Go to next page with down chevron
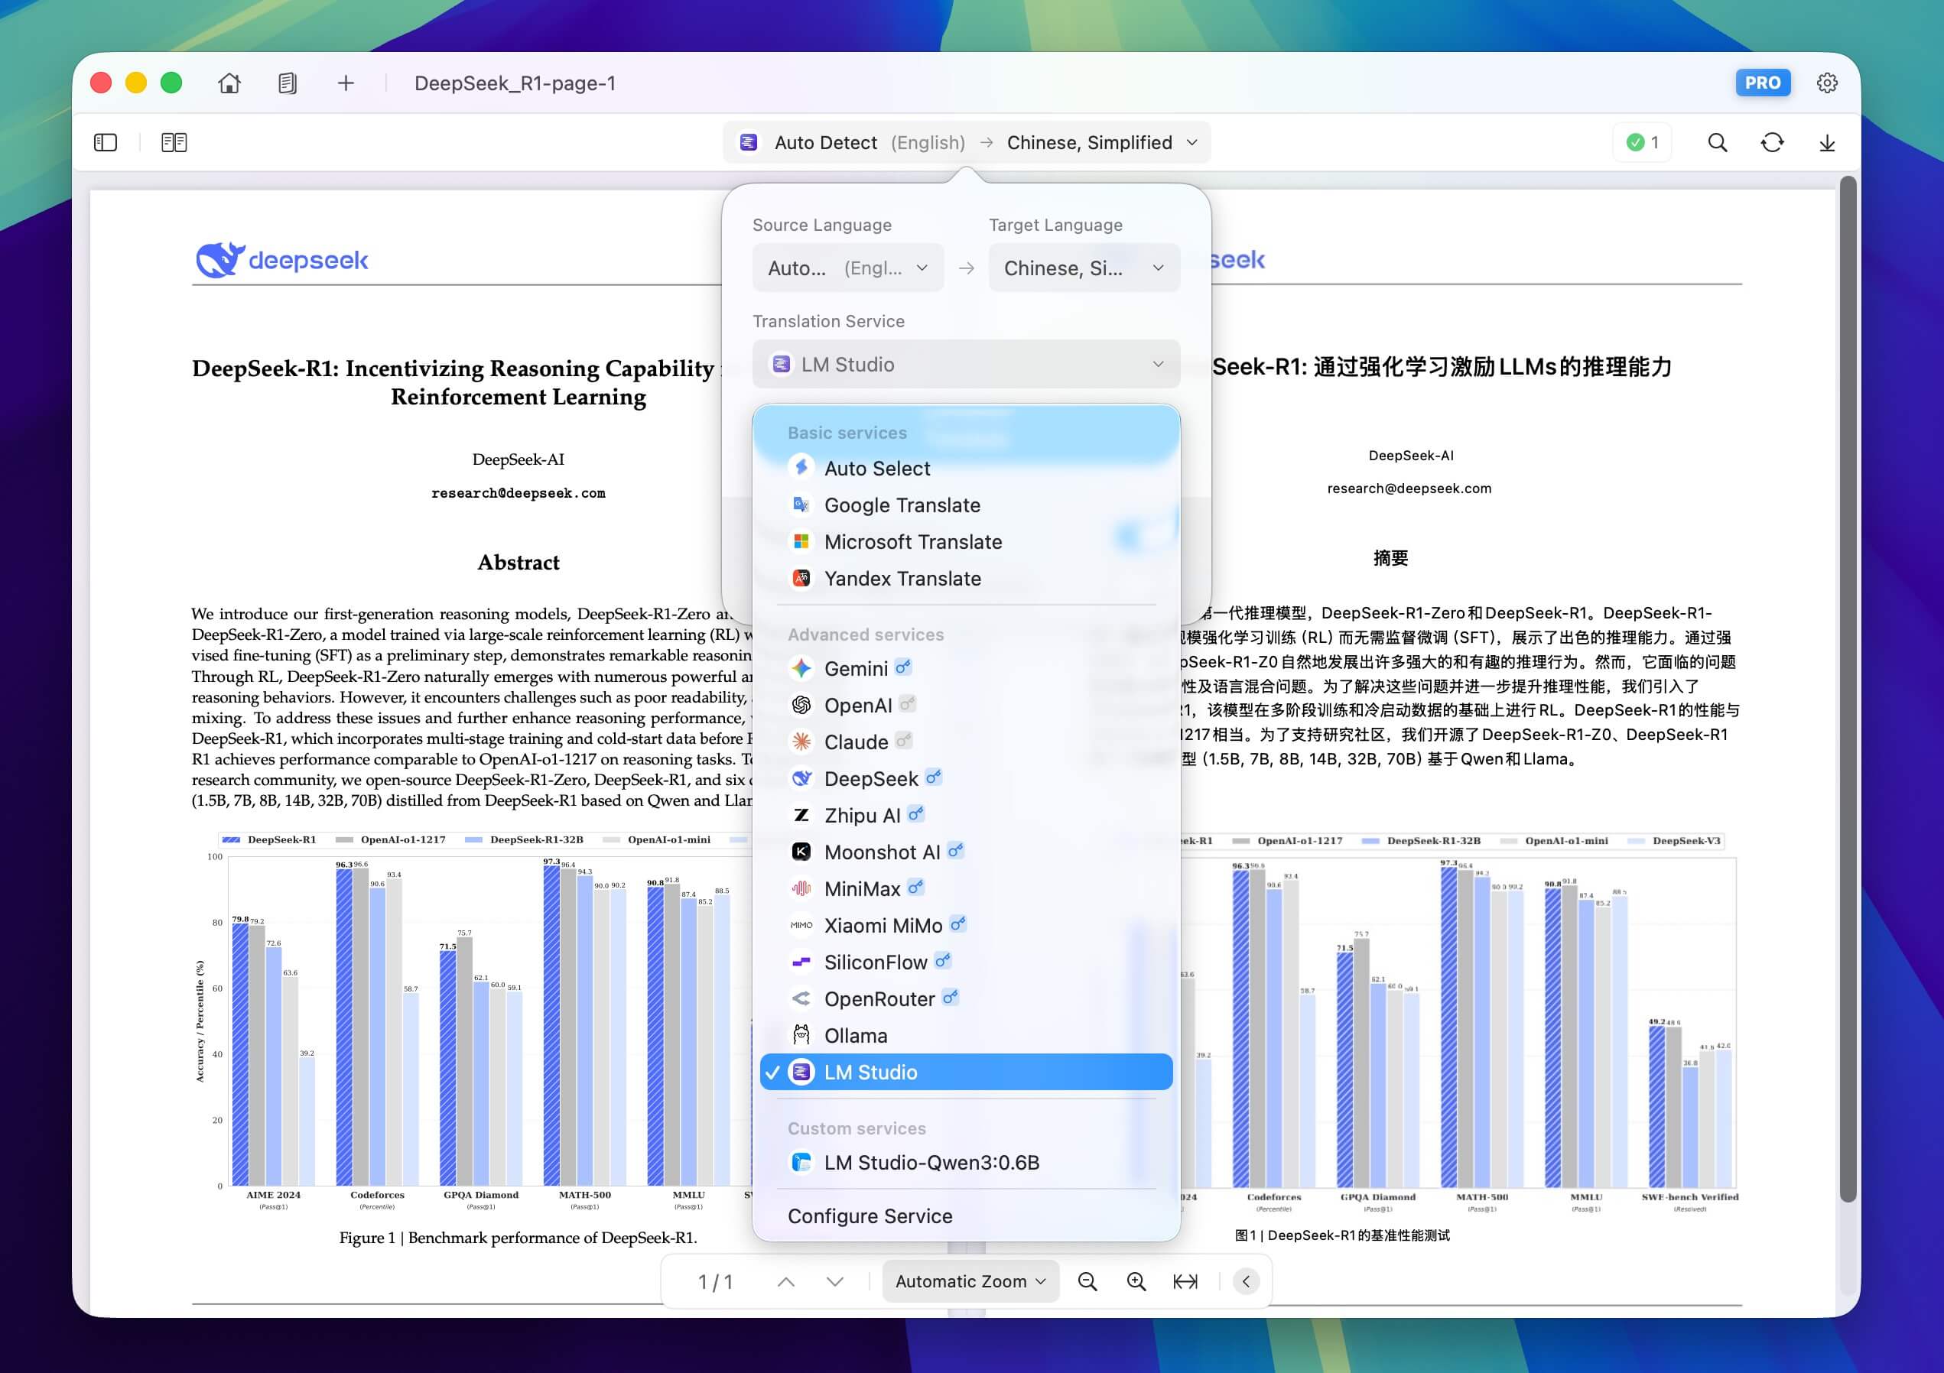This screenshot has height=1373, width=1944. [835, 1281]
